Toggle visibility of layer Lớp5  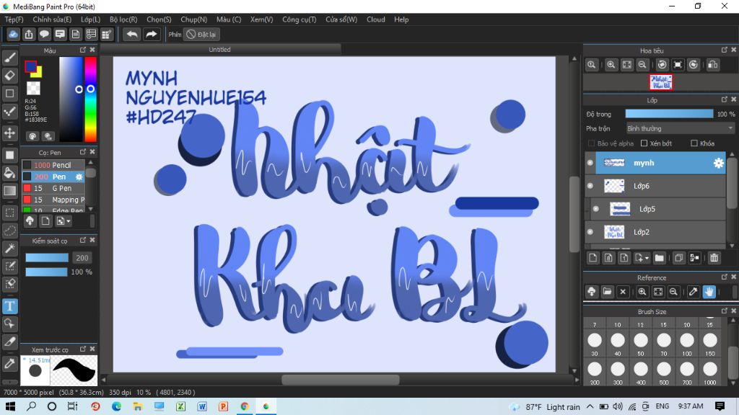click(x=595, y=209)
